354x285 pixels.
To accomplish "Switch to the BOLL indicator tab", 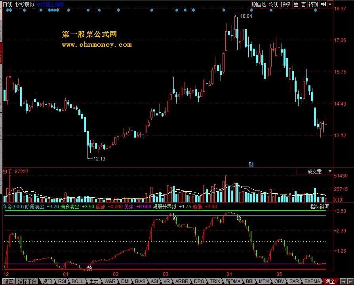I will [78, 281].
